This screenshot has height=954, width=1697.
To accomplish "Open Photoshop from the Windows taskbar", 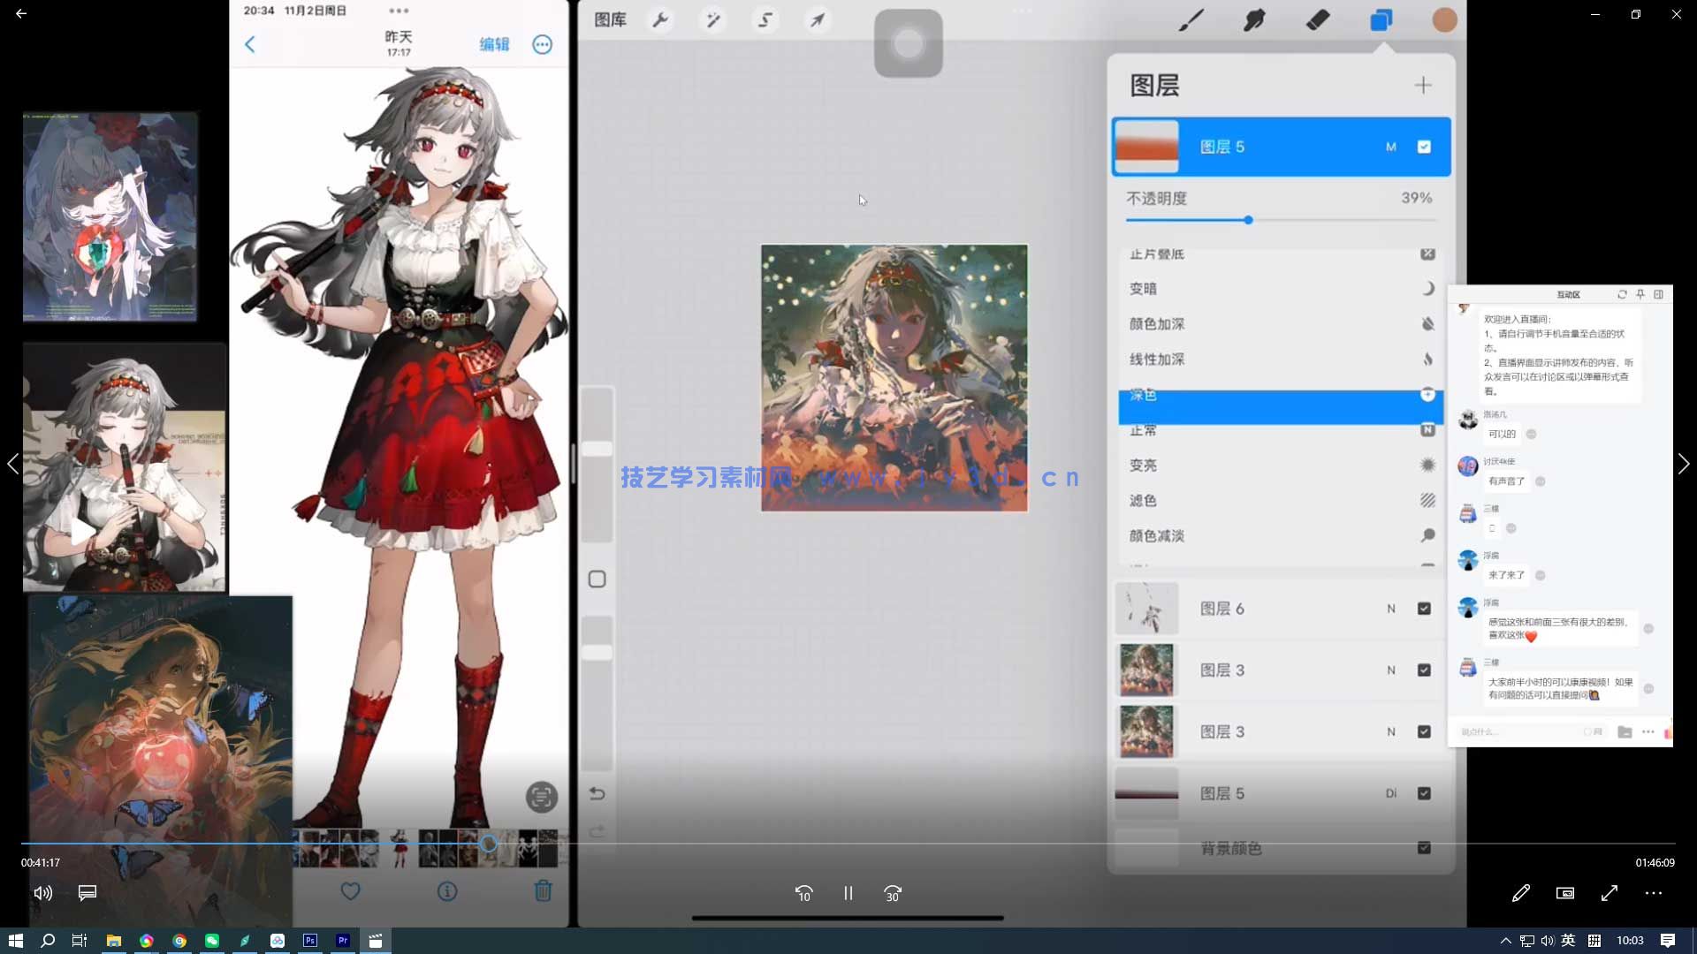I will tap(309, 940).
